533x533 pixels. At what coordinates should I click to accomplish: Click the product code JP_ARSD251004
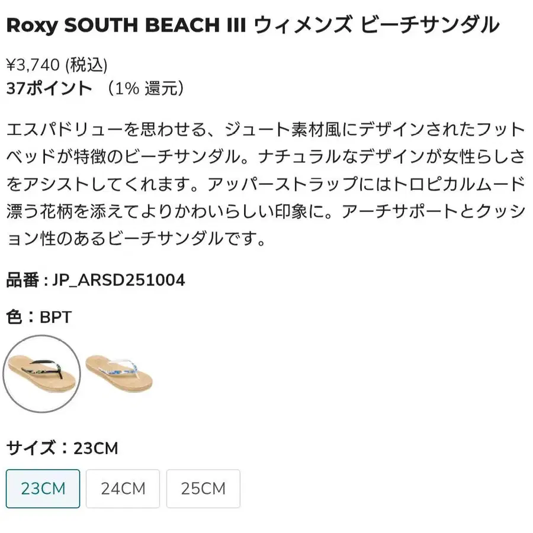pos(118,281)
